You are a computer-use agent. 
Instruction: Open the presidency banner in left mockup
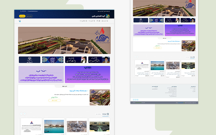76,60
